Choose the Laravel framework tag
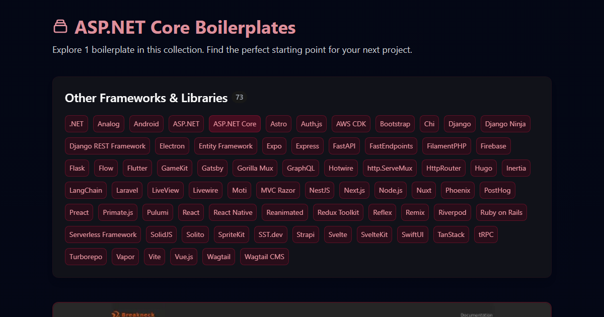This screenshot has width=604, height=317. [x=127, y=190]
